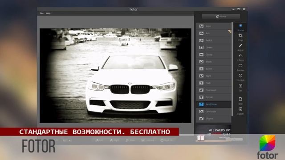This screenshot has width=285, height=160.
Task: Rotate image Right in bottom toolbar
Action: [114, 140]
